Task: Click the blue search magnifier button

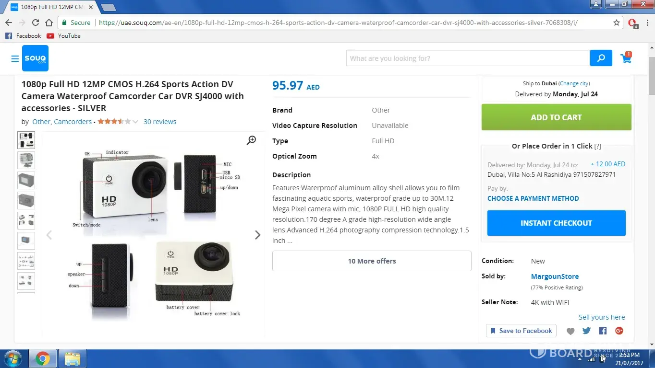Action: coord(601,58)
